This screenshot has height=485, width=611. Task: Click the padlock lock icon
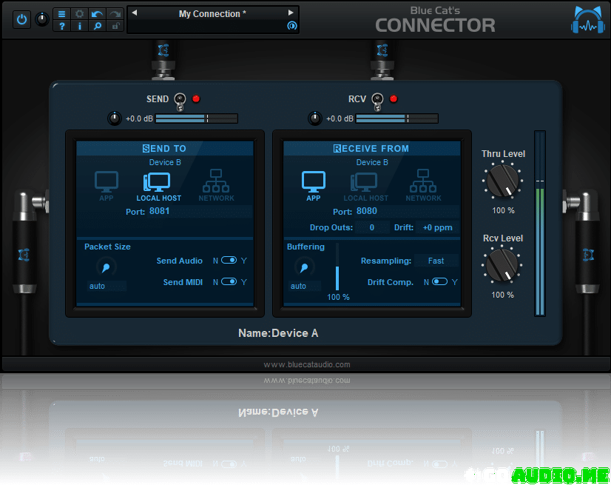tap(115, 26)
